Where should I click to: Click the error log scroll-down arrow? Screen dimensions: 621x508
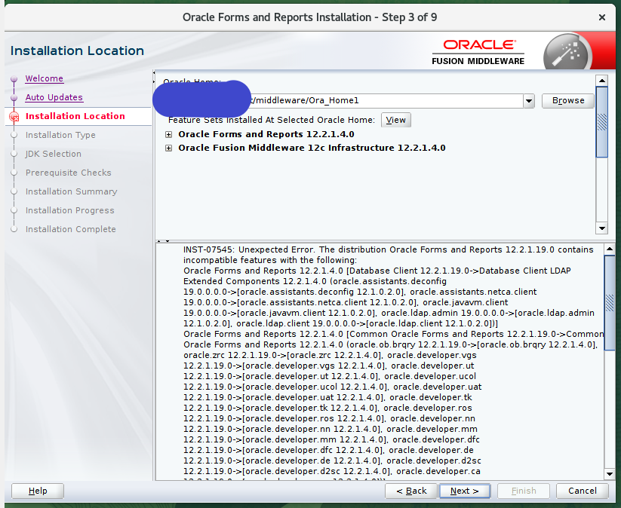(x=610, y=474)
